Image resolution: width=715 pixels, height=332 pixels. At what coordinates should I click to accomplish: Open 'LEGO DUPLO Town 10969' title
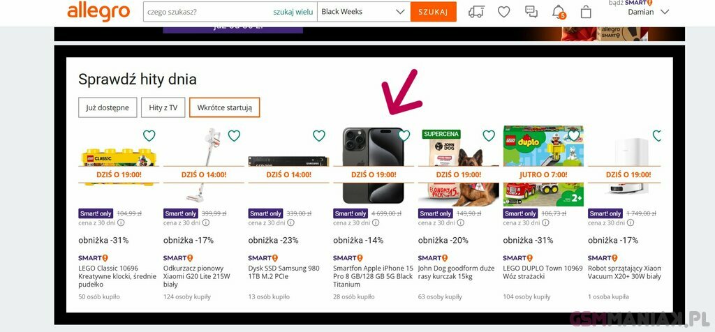coord(543,272)
